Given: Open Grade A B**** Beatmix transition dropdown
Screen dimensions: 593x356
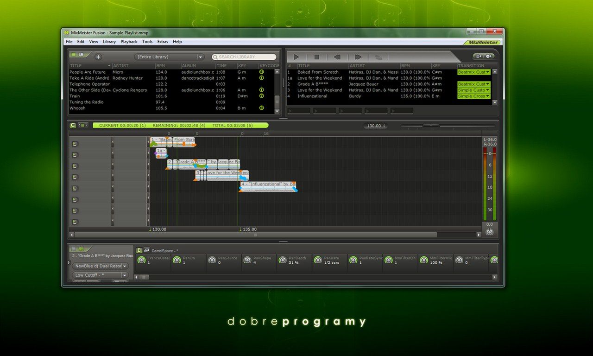Looking at the screenshot, I should (473, 84).
